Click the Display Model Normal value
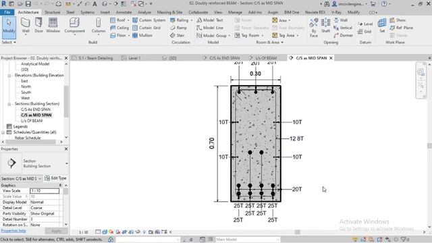Viewport: 432px width, 243px height. tap(45, 202)
